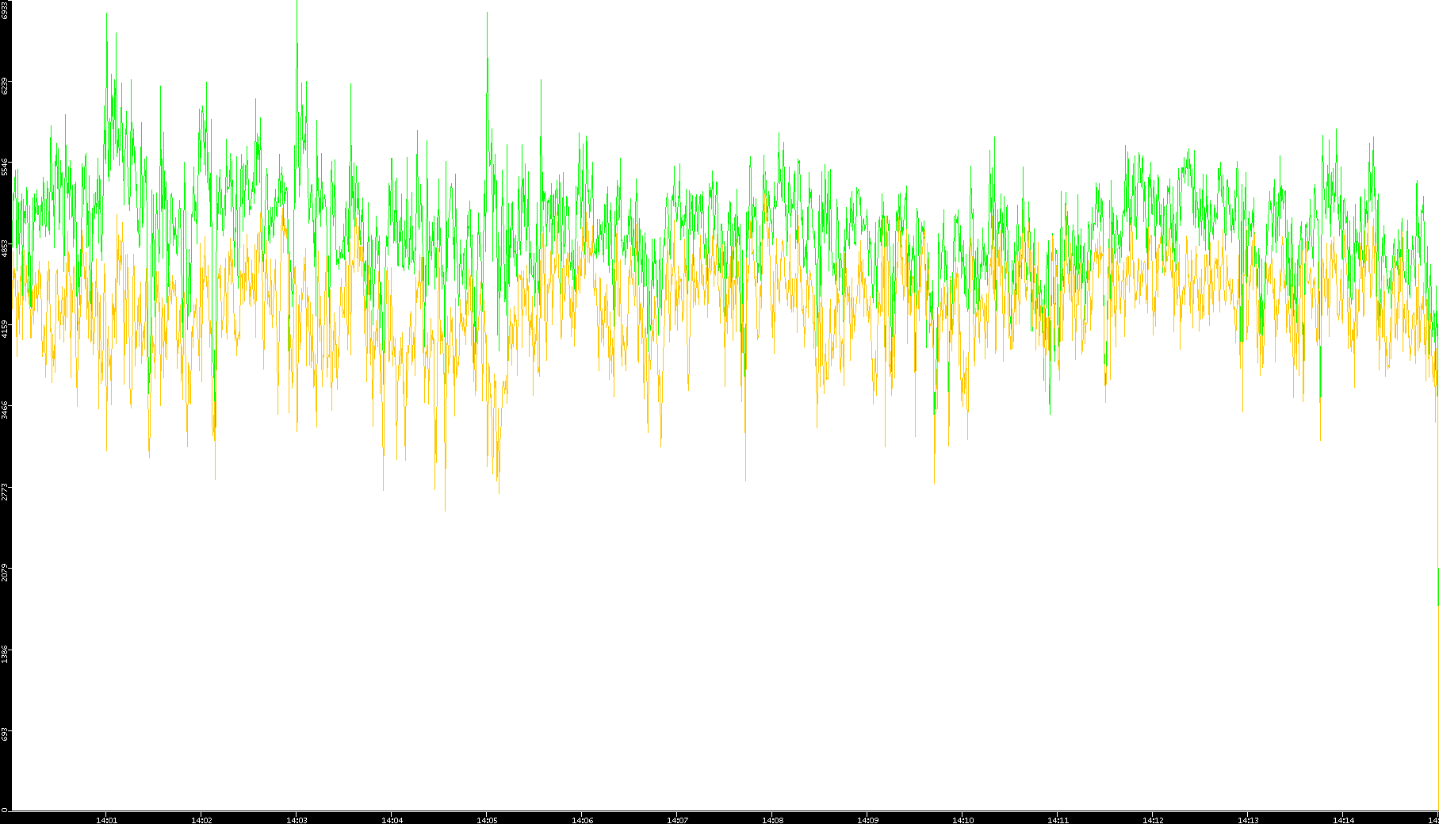This screenshot has width=1439, height=824.
Task: Click the 14:07 time axis tick
Action: tap(677, 820)
